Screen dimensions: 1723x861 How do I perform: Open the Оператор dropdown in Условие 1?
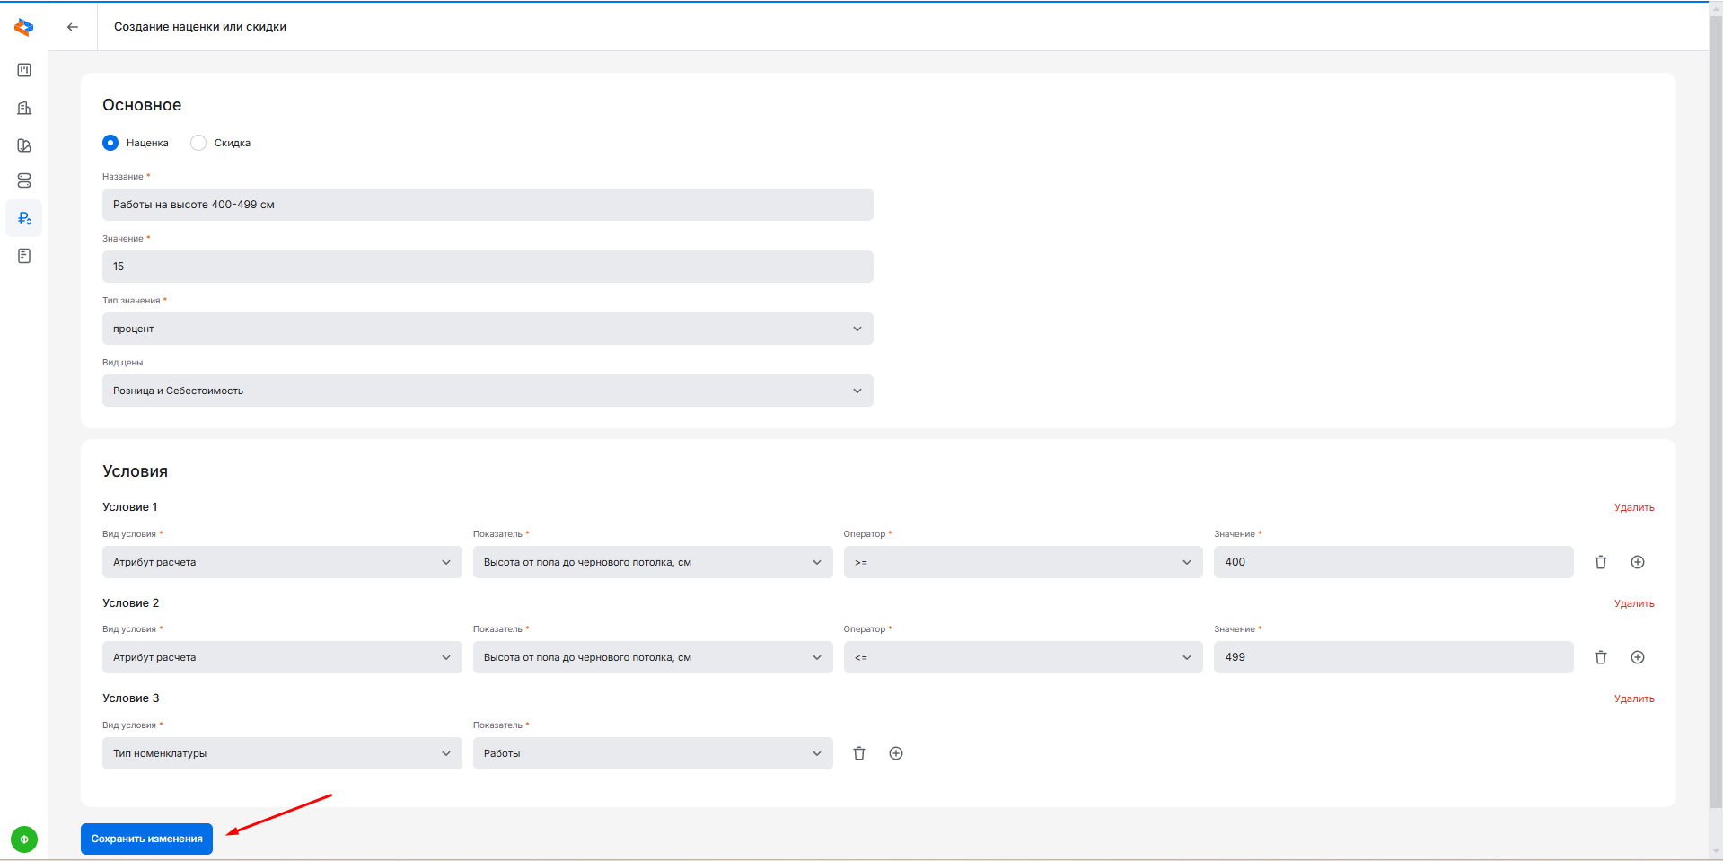pos(1022,562)
